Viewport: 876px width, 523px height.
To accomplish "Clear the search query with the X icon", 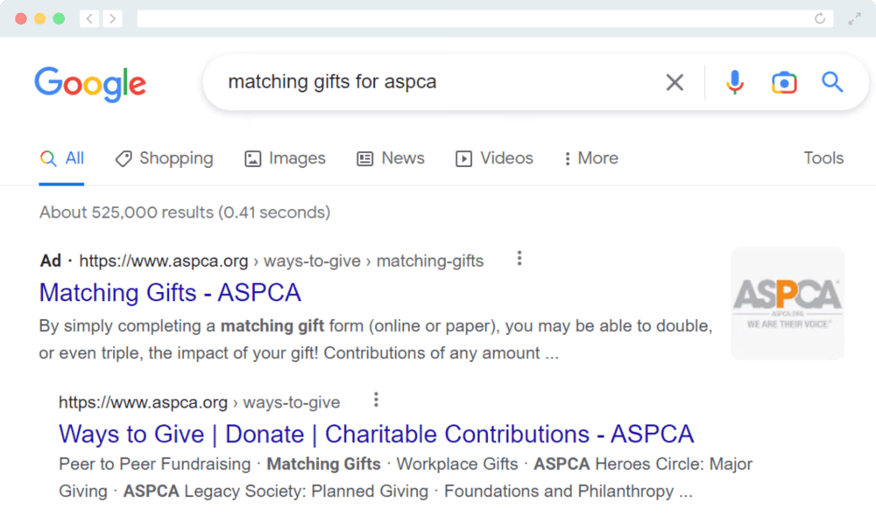I will pyautogui.click(x=675, y=81).
